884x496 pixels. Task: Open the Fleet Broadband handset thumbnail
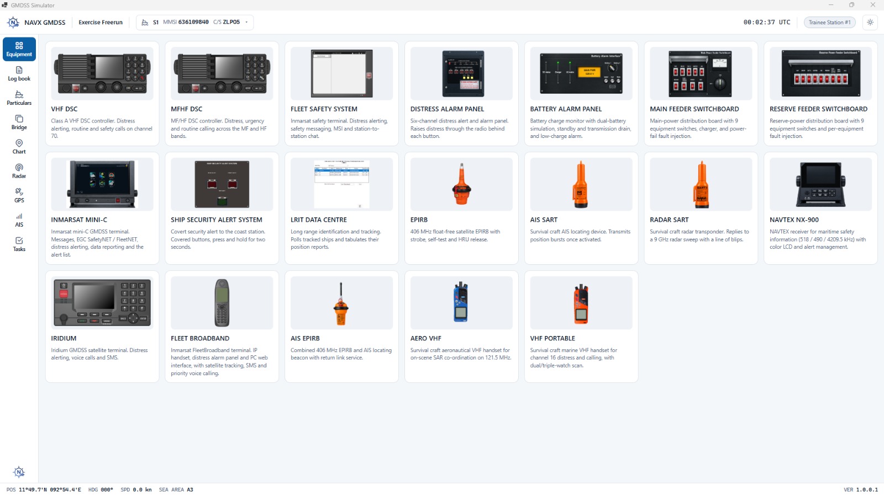coord(222,303)
